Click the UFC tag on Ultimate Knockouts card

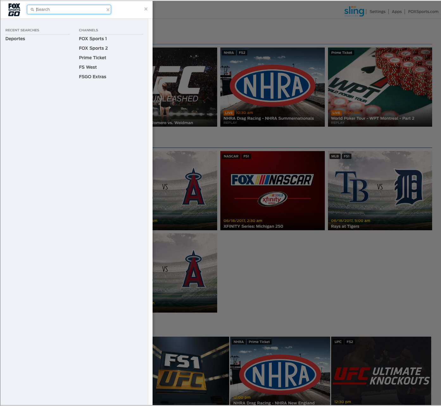338,342
